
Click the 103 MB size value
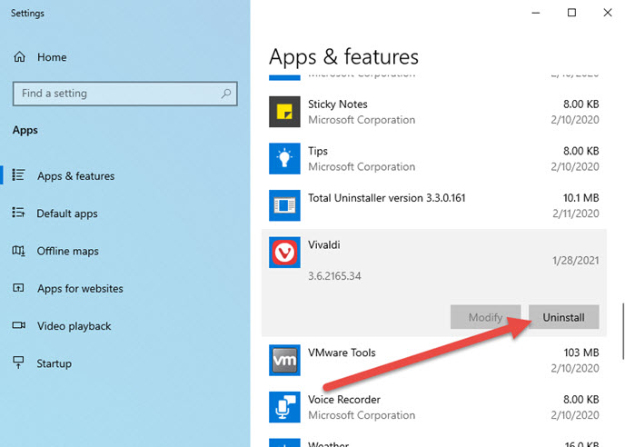581,353
